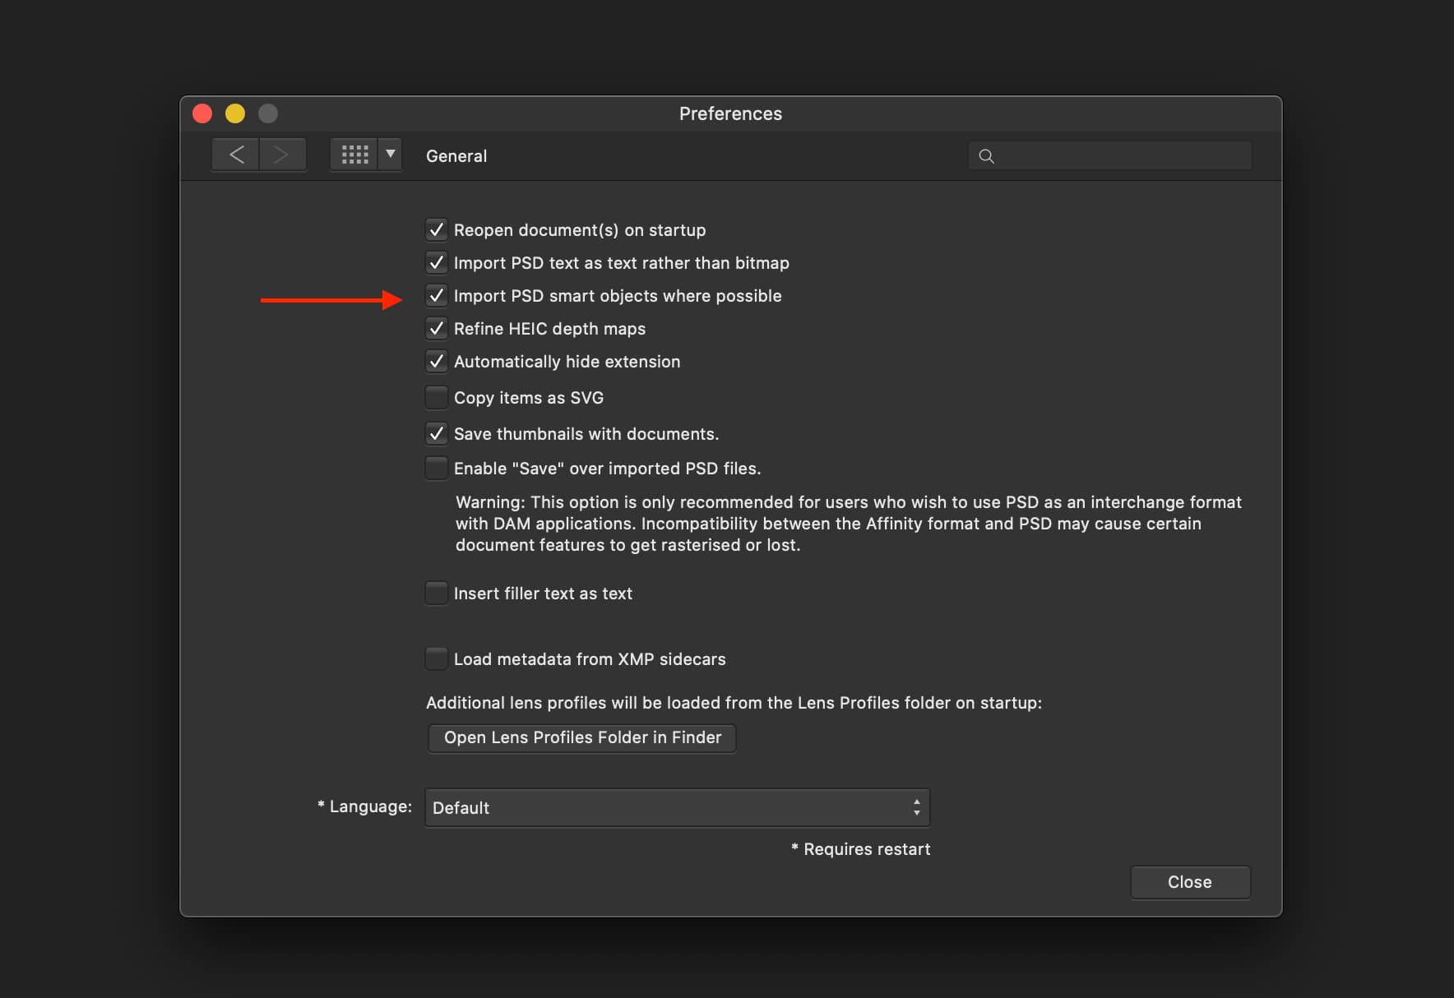The height and width of the screenshot is (998, 1454).
Task: Click into the preferences search field
Action: [1110, 156]
